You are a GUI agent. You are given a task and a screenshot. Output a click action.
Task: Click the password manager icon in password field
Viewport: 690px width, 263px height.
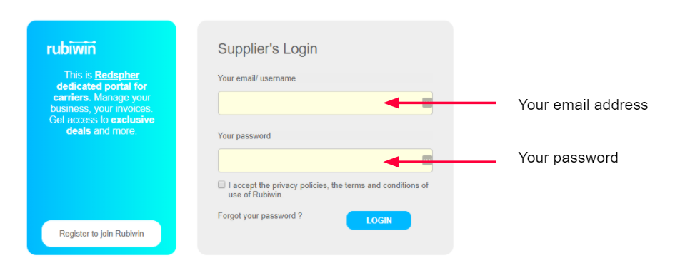pyautogui.click(x=427, y=160)
